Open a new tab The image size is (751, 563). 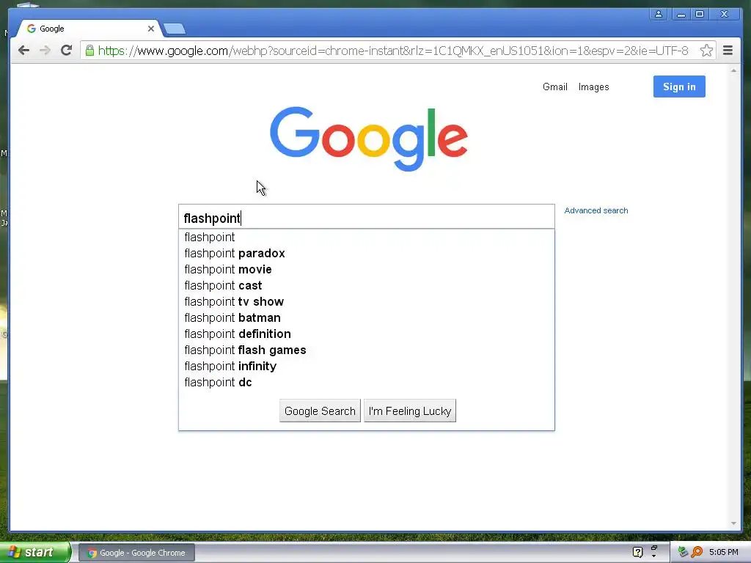point(175,29)
